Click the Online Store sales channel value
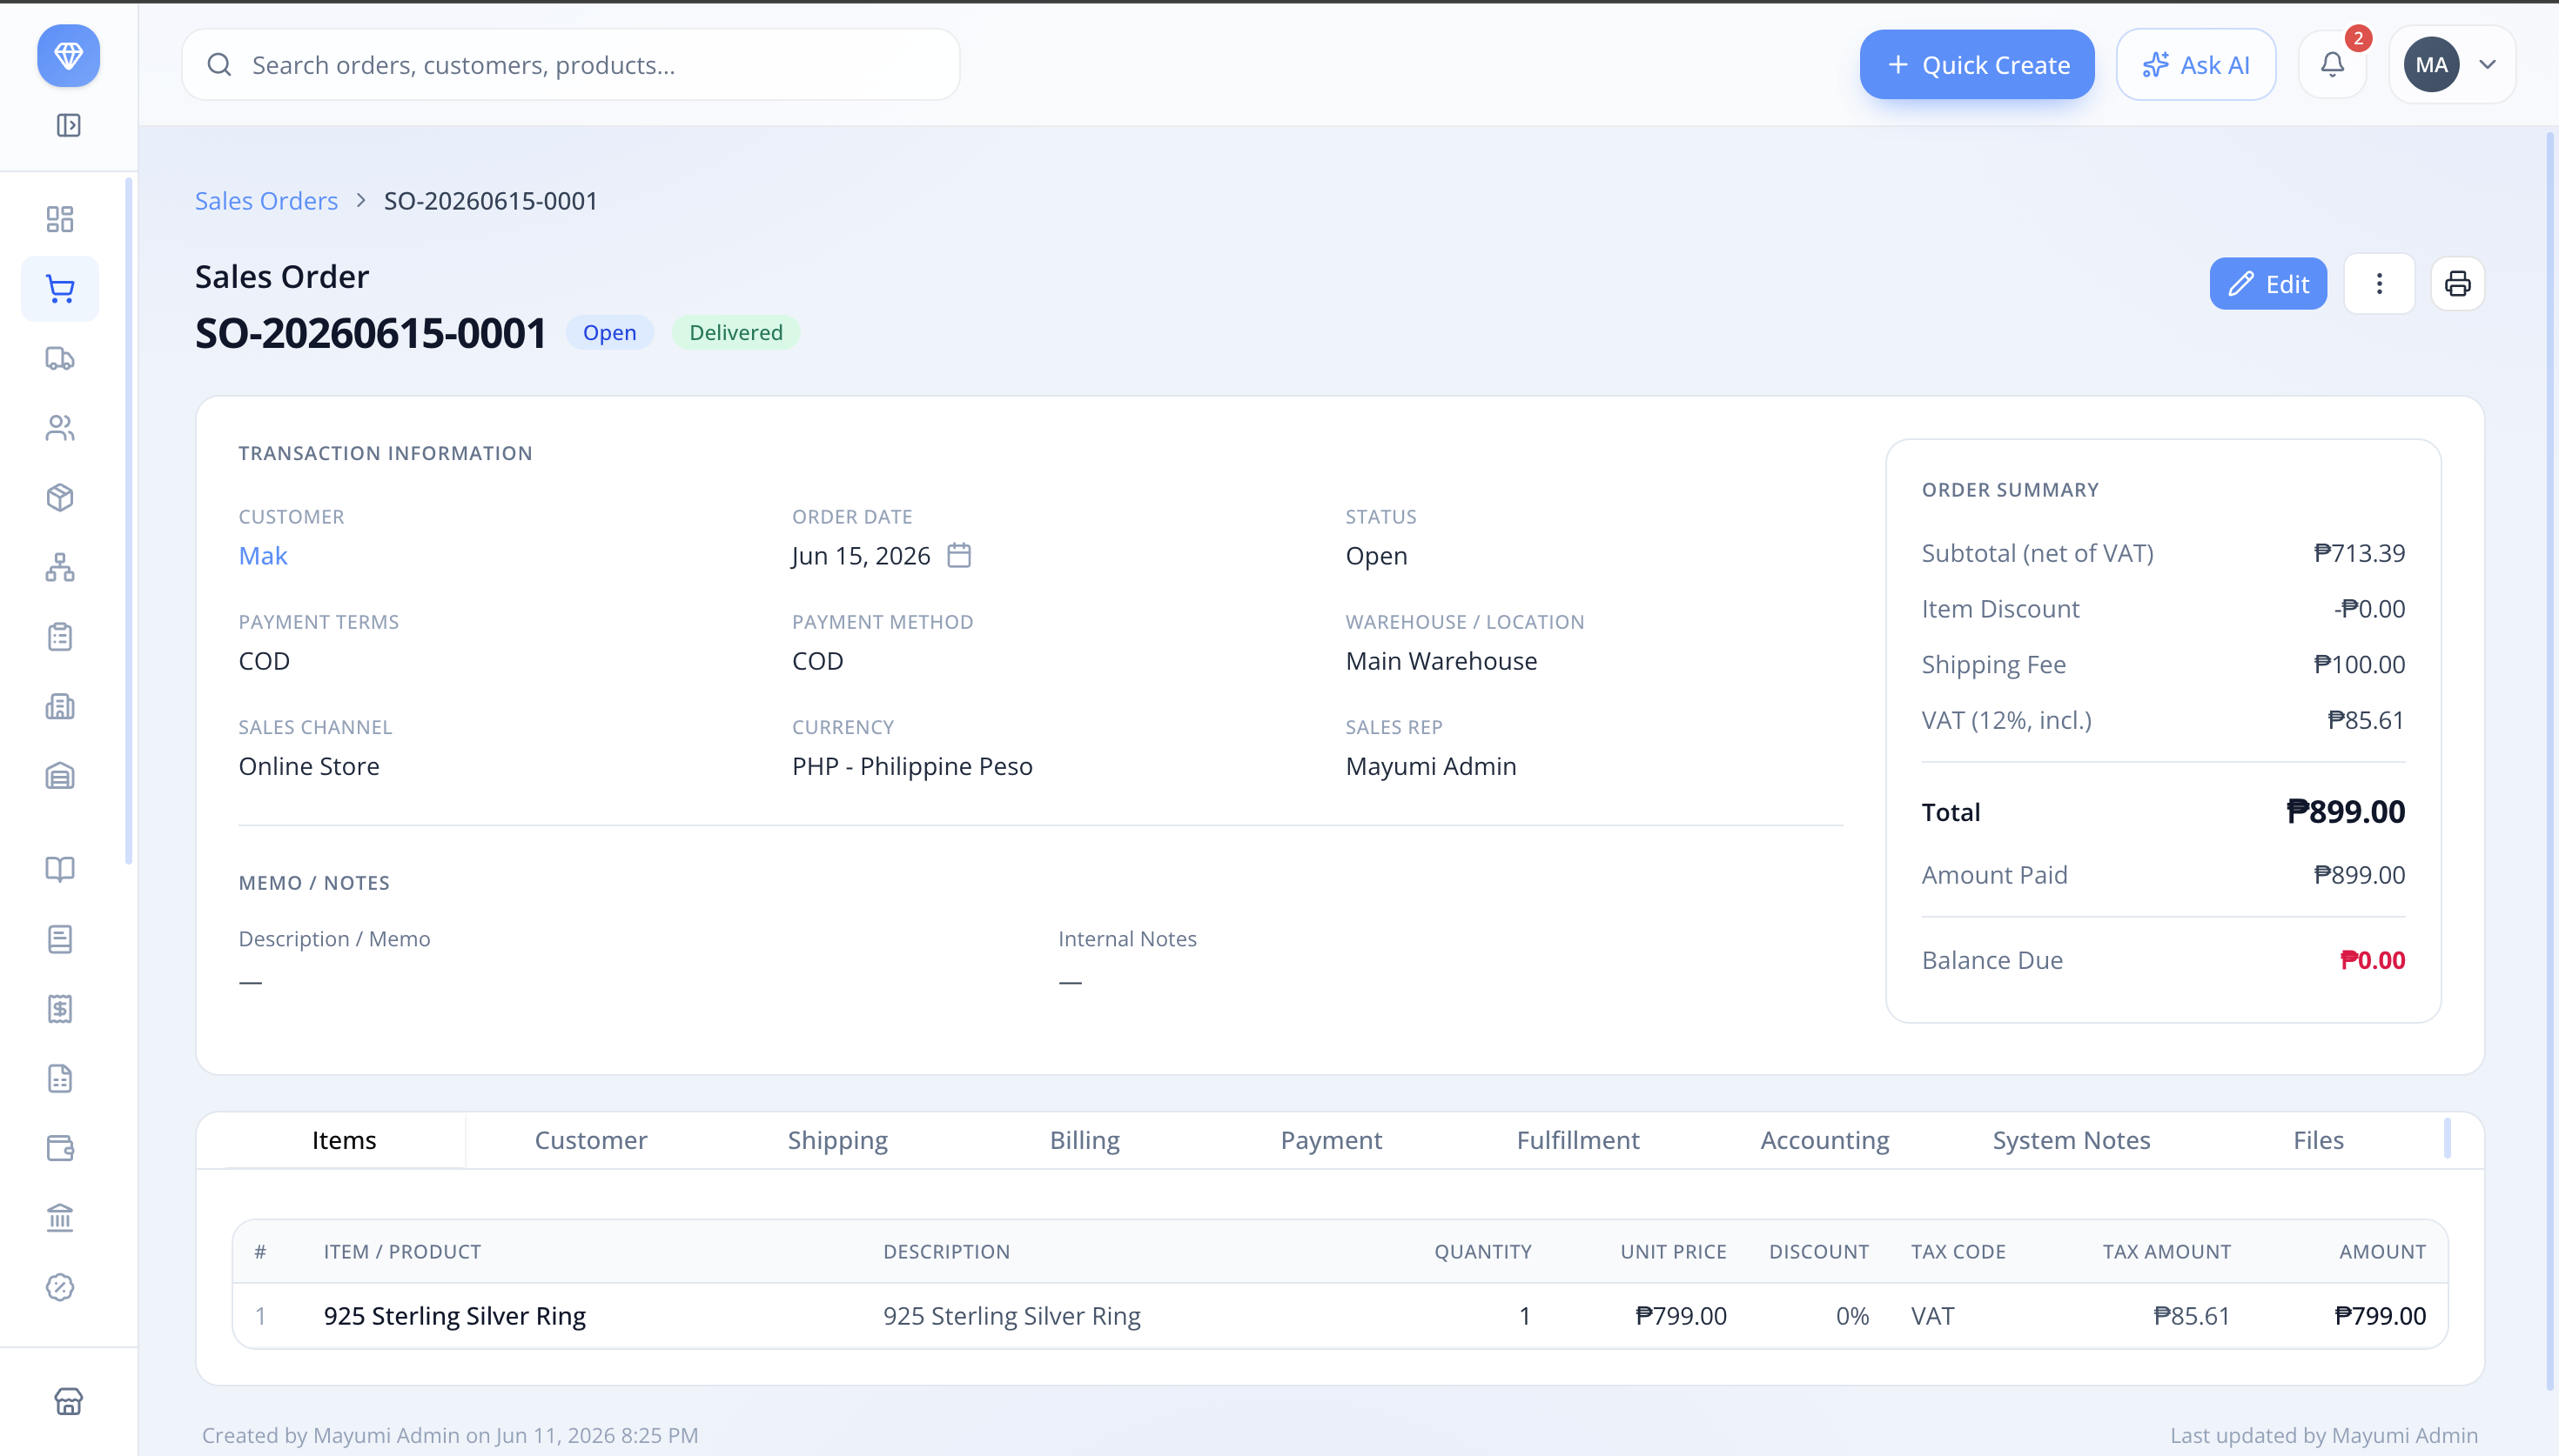This screenshot has height=1456, width=2559. tap(308, 766)
